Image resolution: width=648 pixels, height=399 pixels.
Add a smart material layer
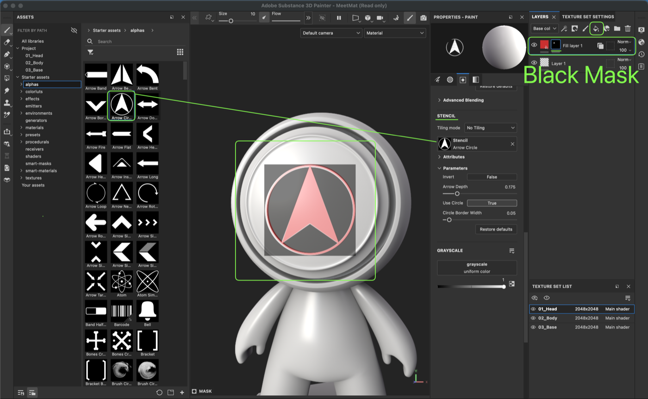607,29
